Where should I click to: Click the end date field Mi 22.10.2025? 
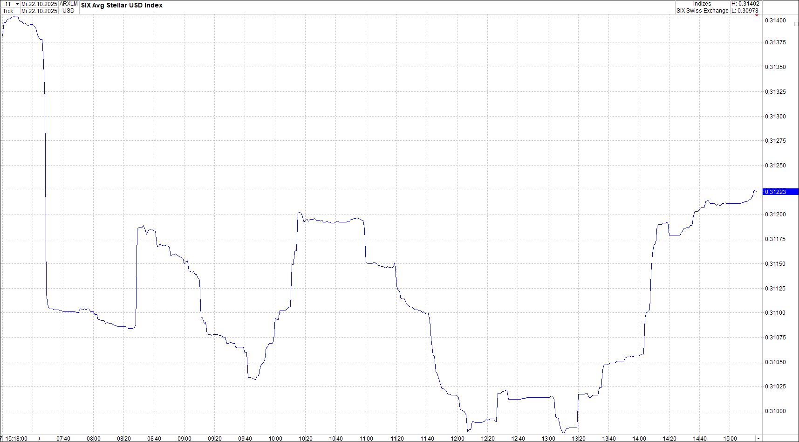[x=39, y=11]
